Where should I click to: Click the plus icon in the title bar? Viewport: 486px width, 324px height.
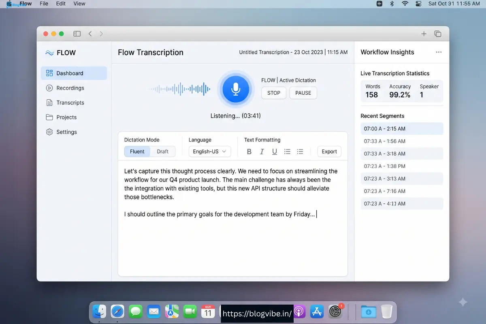(x=424, y=34)
